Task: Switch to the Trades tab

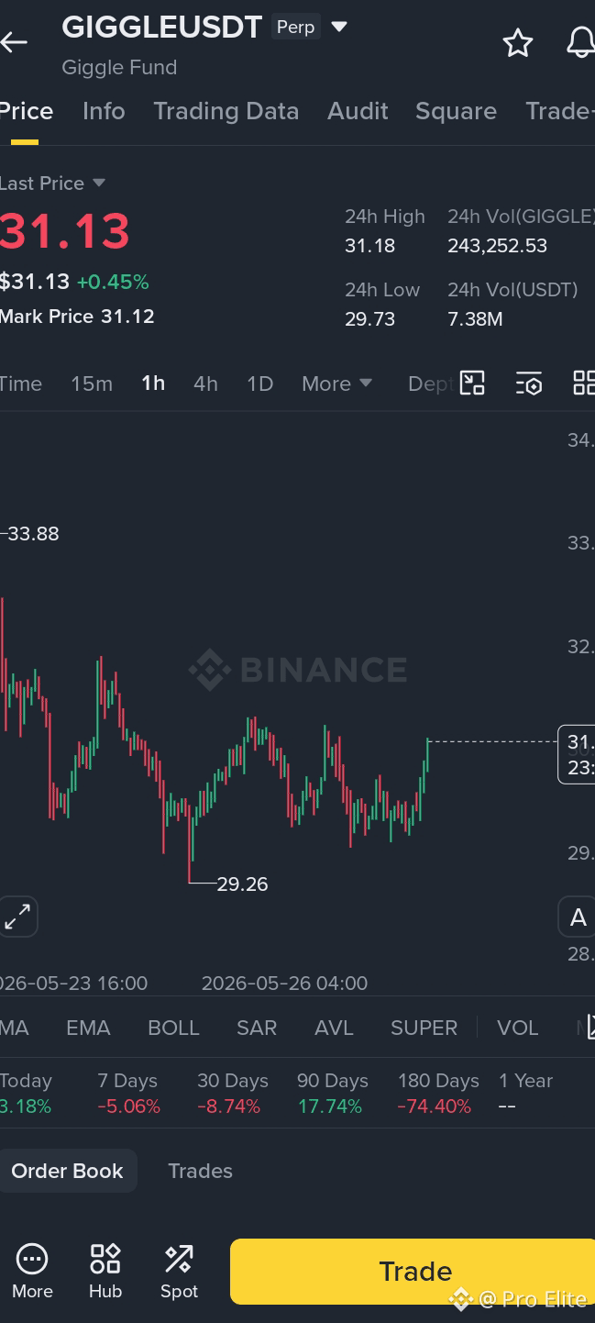Action: coord(200,1171)
